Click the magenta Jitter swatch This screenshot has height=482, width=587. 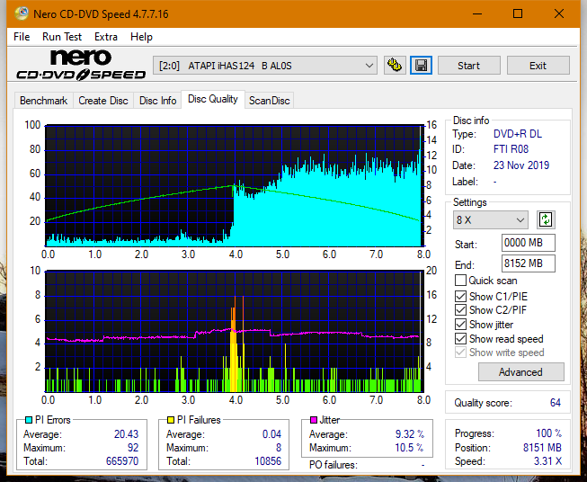(314, 420)
